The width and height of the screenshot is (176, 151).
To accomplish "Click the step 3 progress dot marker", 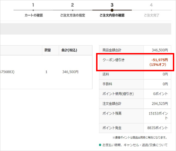I will coord(112,10).
